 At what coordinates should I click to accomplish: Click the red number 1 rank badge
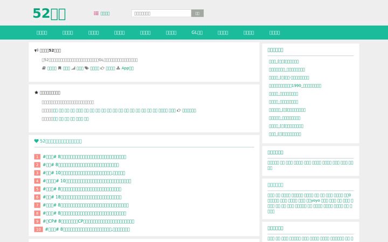coord(37,157)
